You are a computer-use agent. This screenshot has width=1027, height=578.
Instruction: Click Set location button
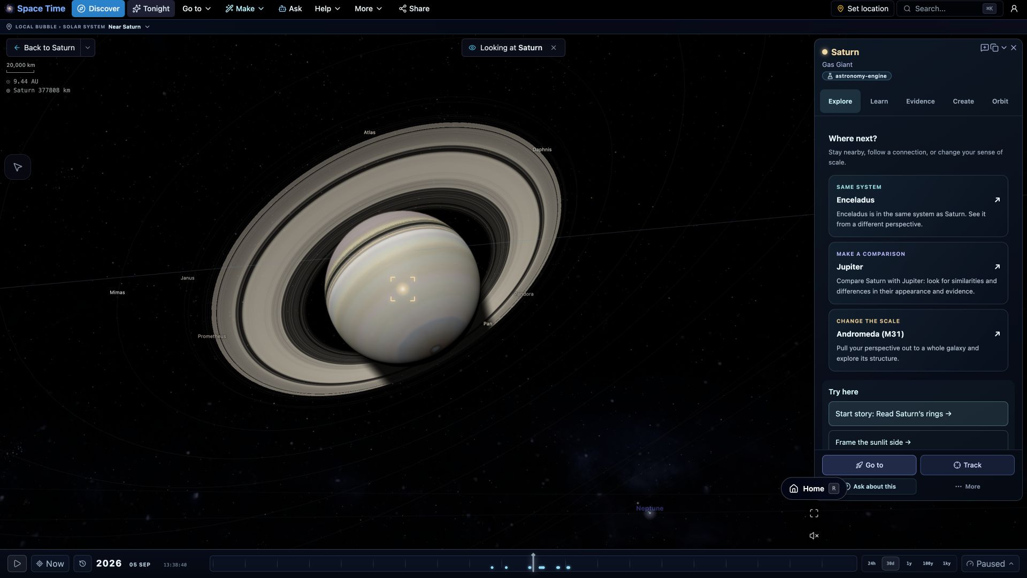pyautogui.click(x=862, y=9)
